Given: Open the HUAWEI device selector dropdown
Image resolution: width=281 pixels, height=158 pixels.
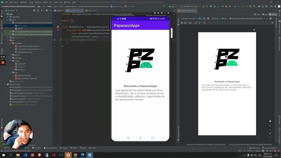Looking at the screenshot, I should tap(190, 6).
